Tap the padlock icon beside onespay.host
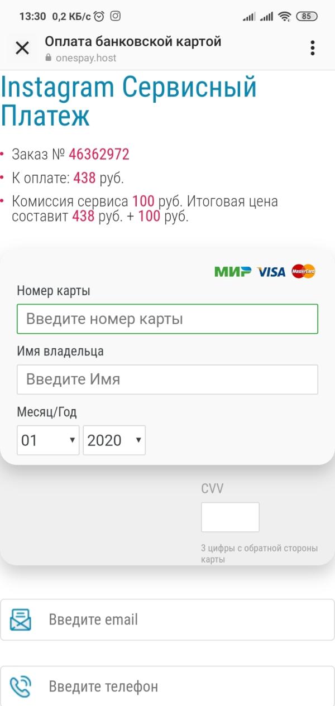 click(x=48, y=57)
